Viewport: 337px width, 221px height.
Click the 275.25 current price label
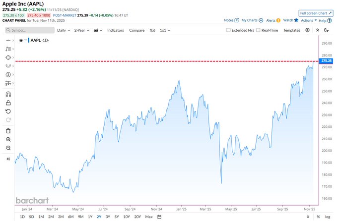(x=326, y=61)
